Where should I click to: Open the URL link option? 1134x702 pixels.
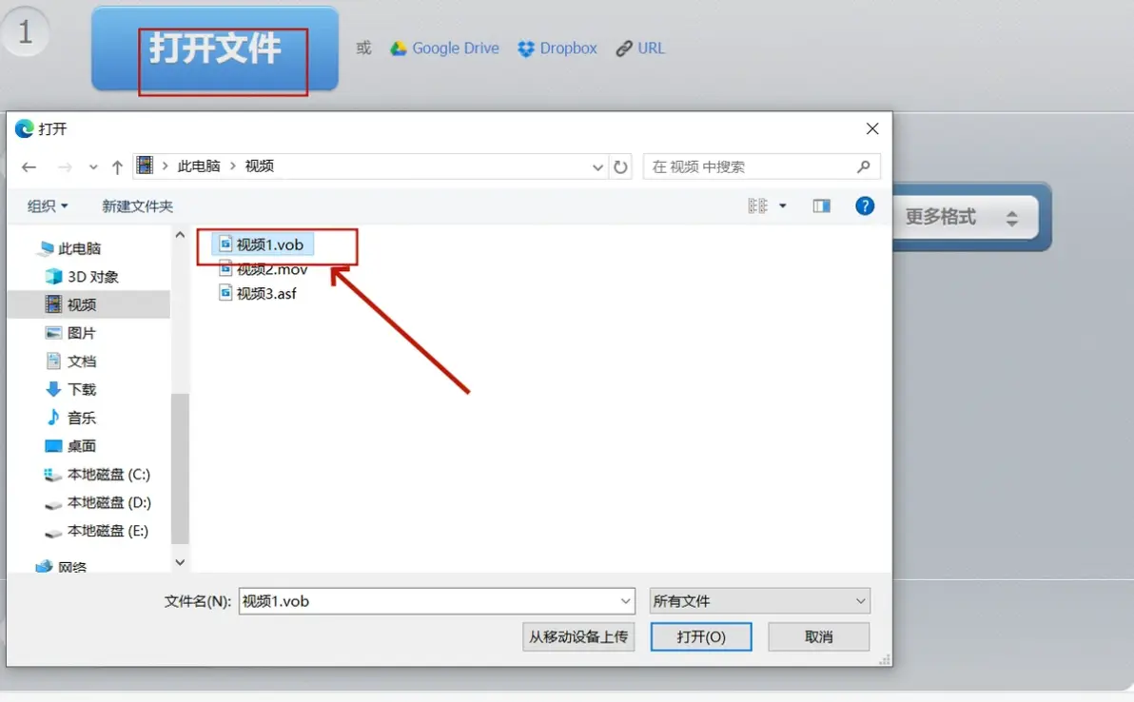tap(640, 49)
